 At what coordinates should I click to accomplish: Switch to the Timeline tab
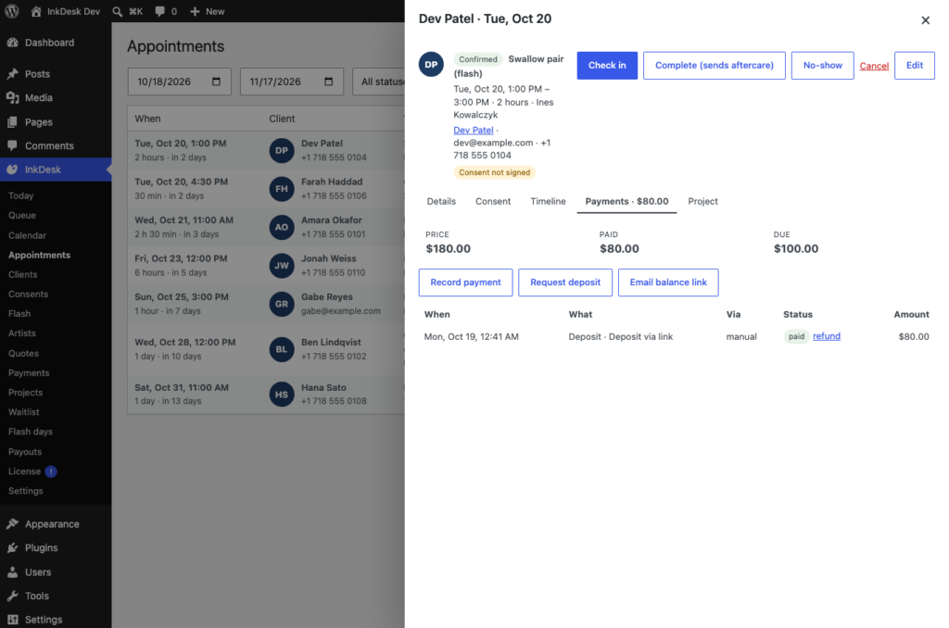click(x=548, y=202)
